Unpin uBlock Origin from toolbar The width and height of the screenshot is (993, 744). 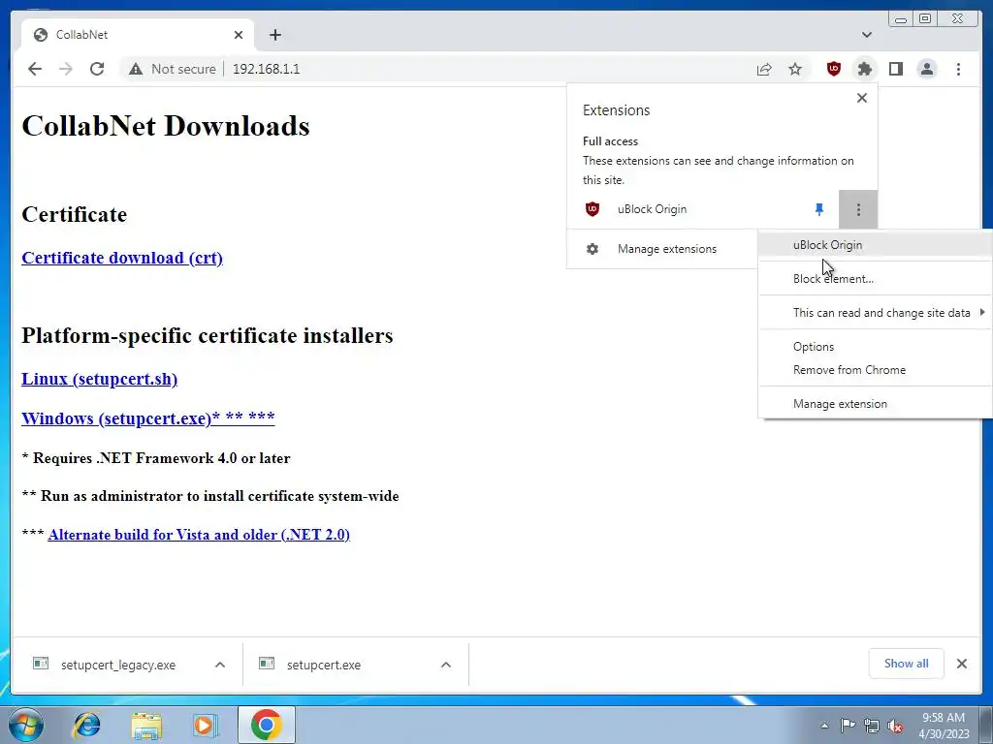[819, 209]
